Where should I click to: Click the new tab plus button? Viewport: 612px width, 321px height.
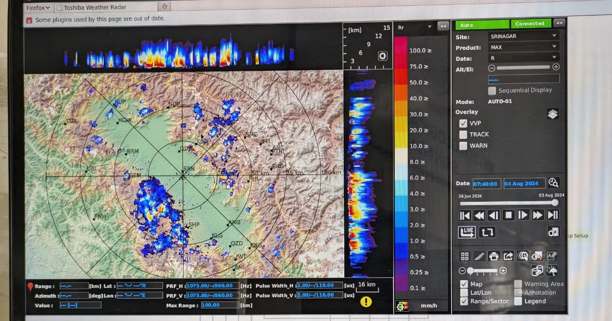click(165, 6)
